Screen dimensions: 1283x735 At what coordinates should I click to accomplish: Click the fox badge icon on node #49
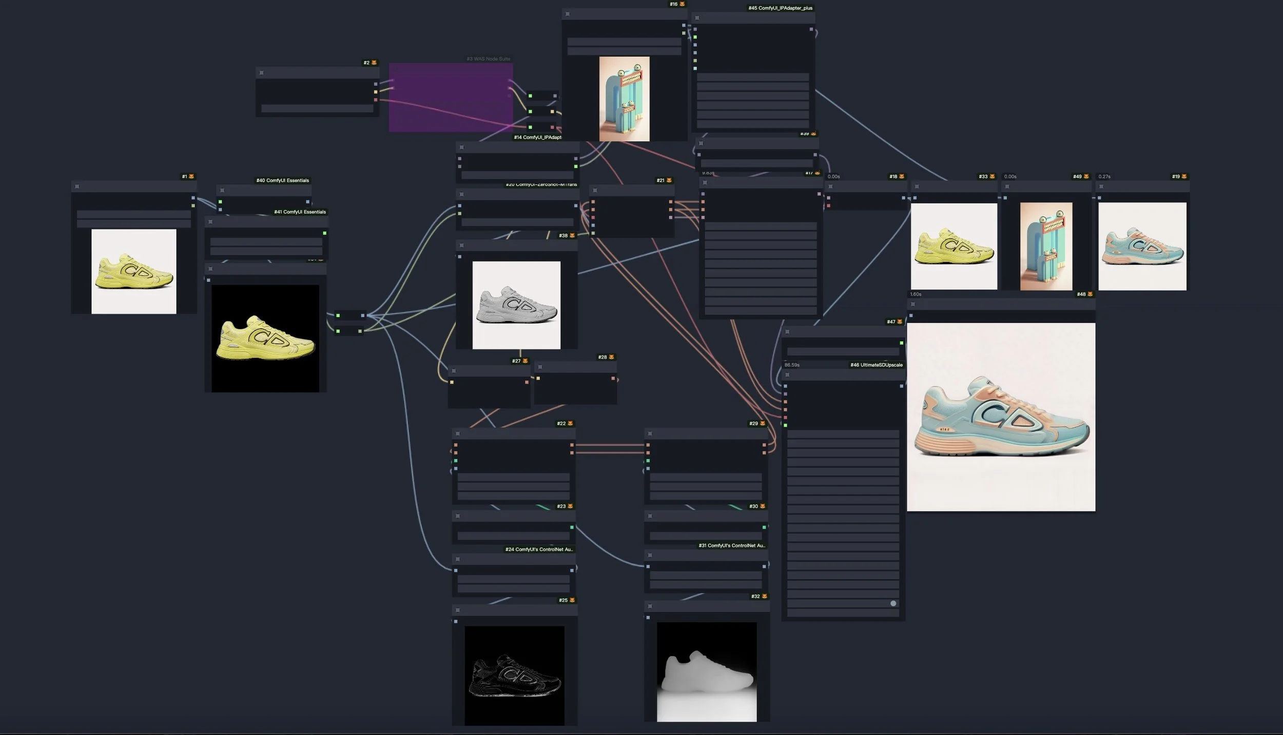pos(1086,176)
